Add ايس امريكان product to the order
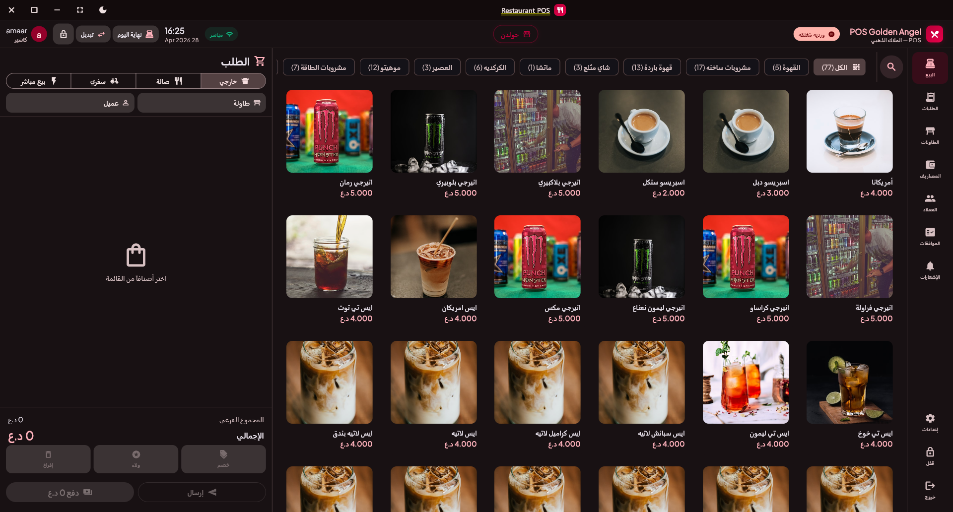The width and height of the screenshot is (953, 512). [434, 270]
